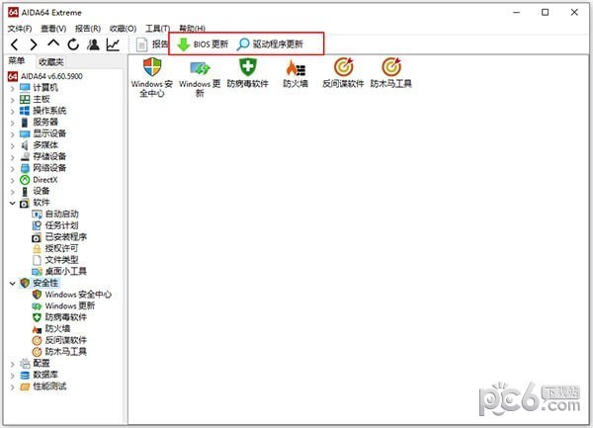This screenshot has width=593, height=428.
Task: Open the 反间谍软件 icon in the main pane
Action: tap(343, 73)
